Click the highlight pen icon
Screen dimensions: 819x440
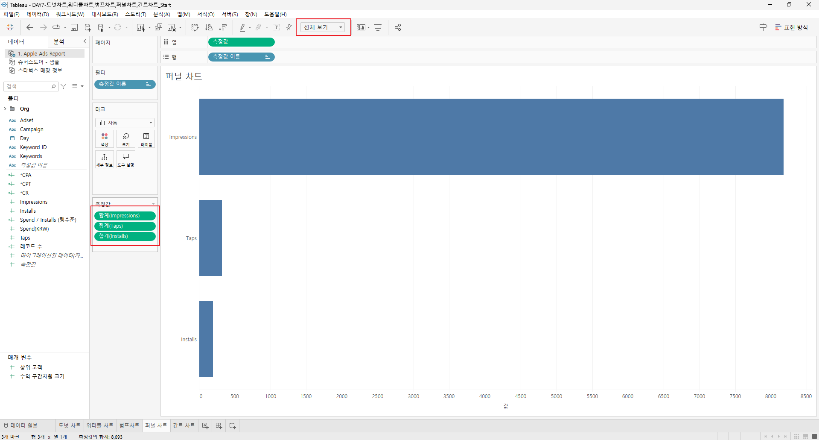pyautogui.click(x=242, y=27)
